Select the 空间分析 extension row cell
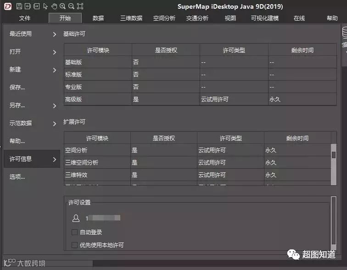This screenshot has width=347, height=270. tap(97, 150)
